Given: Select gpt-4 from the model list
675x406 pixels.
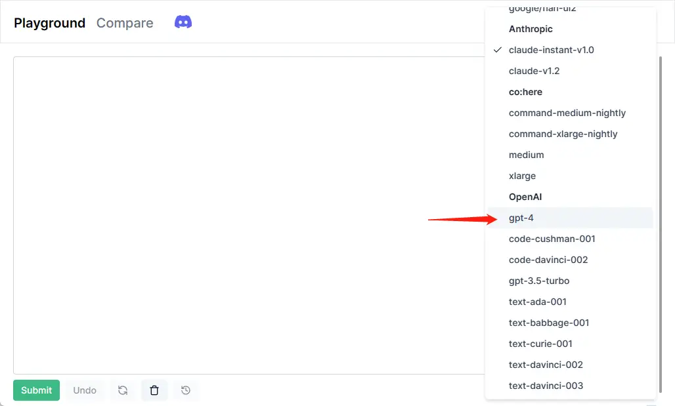Looking at the screenshot, I should [x=570, y=218].
